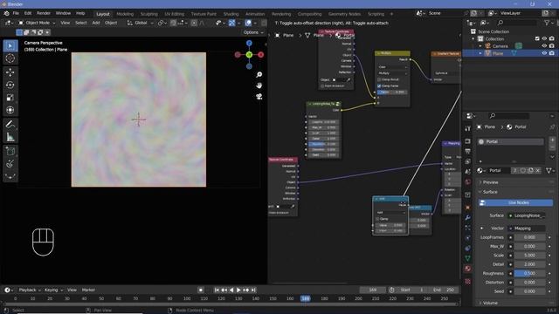The height and width of the screenshot is (314, 559).
Task: Open the Material properties tab icon
Action: 468,269
